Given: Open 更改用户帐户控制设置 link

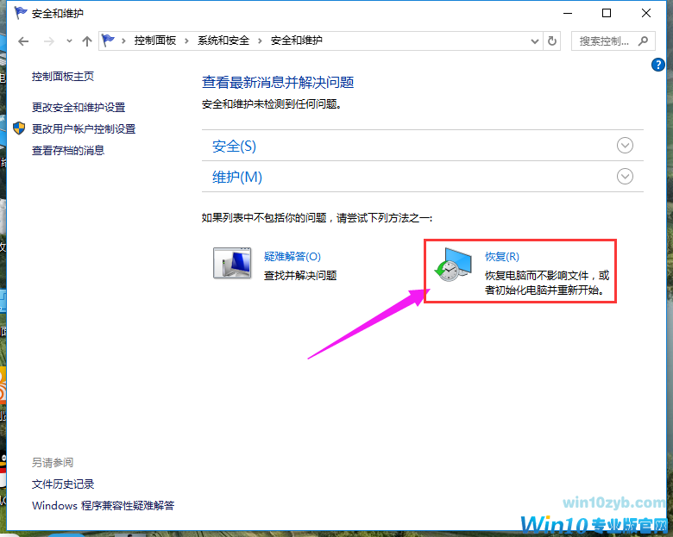Looking at the screenshot, I should [84, 128].
